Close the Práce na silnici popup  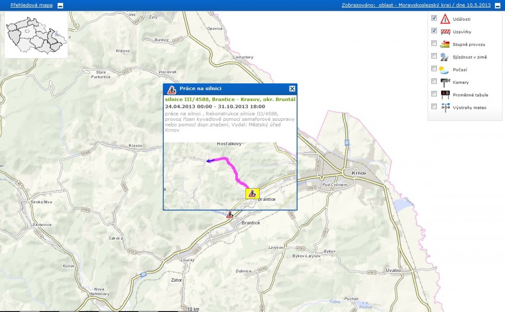click(292, 89)
